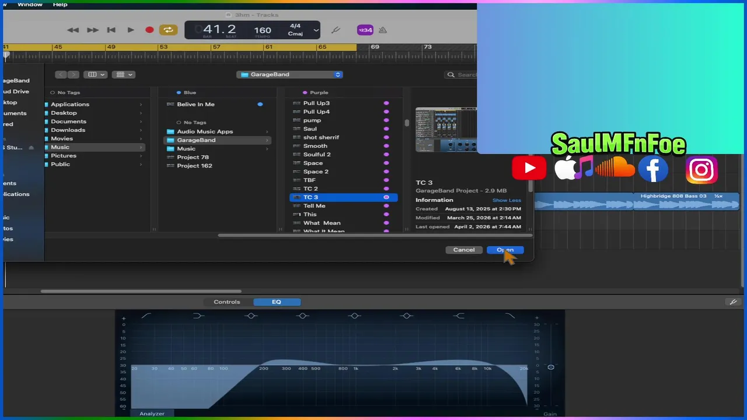
Task: Click the eject icon in sidebar
Action: (32, 148)
